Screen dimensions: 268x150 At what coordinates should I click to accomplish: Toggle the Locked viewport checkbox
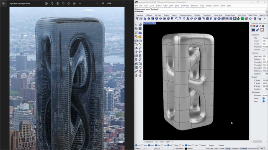[263, 50]
